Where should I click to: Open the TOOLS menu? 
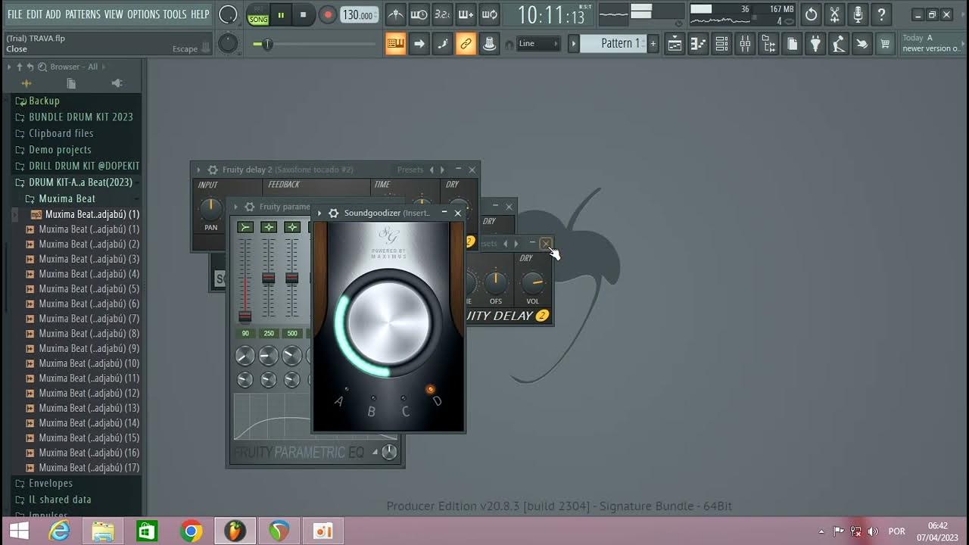tap(175, 14)
